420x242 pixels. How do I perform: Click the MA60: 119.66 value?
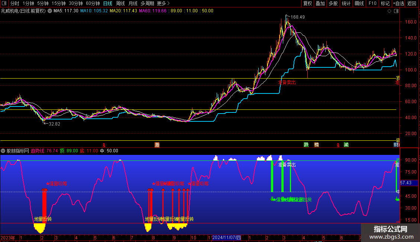point(153,11)
